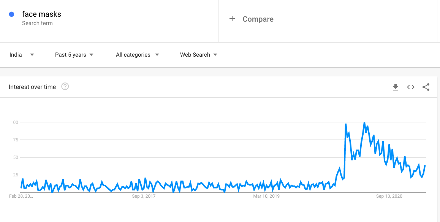Share the Interest over time chart
Viewport: 440px width, 222px height.
(x=426, y=87)
